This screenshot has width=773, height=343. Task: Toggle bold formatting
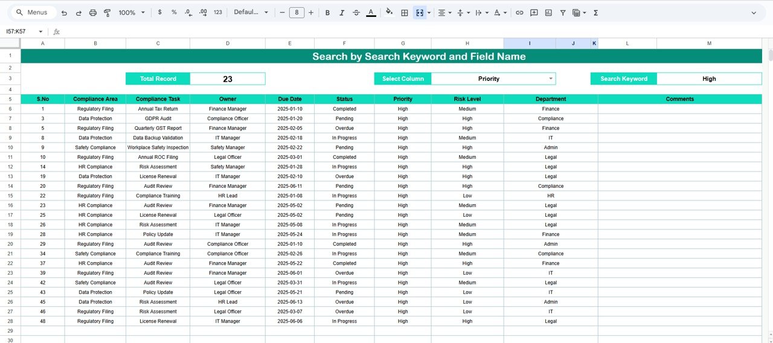point(327,13)
